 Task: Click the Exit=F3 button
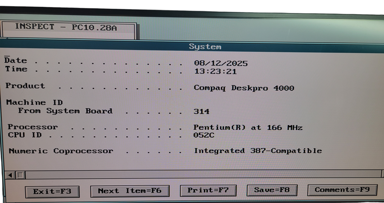click(52, 191)
